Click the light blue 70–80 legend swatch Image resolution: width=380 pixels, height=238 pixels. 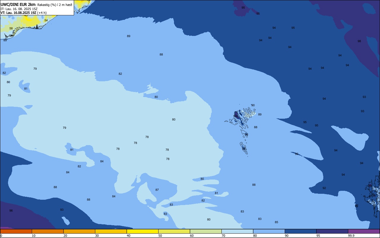coord(237,231)
